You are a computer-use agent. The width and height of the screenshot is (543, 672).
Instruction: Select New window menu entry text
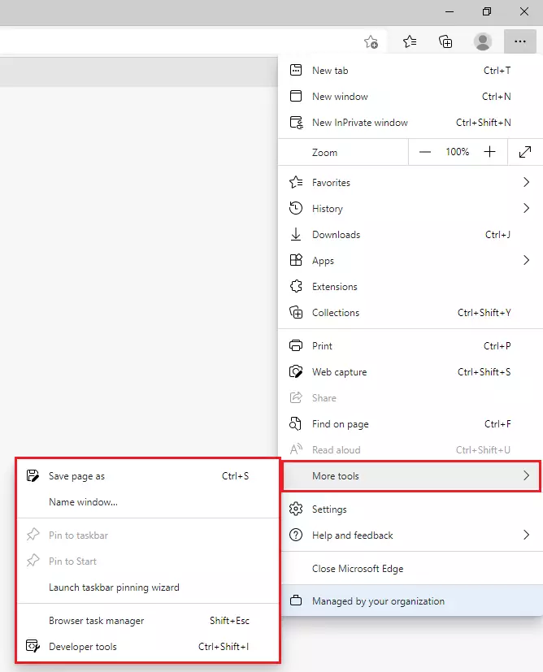click(x=340, y=97)
